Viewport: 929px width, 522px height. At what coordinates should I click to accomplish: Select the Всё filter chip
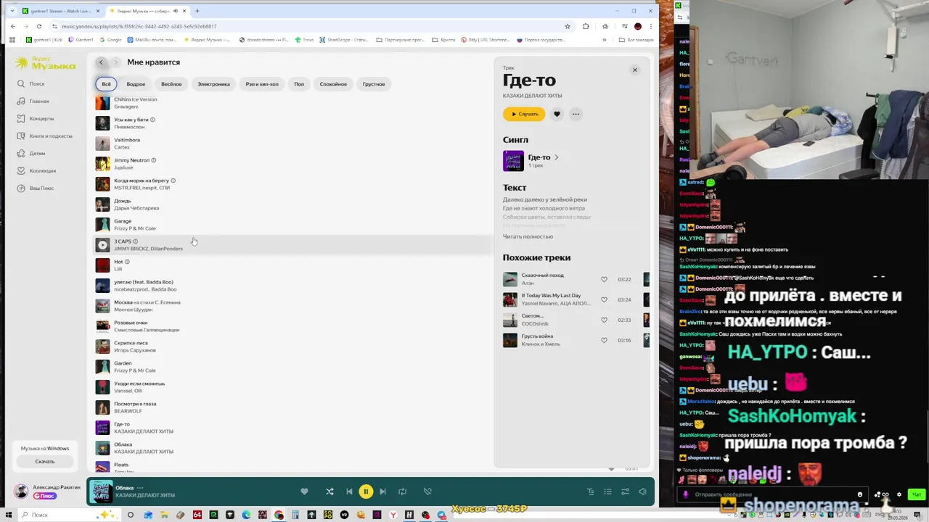(106, 84)
